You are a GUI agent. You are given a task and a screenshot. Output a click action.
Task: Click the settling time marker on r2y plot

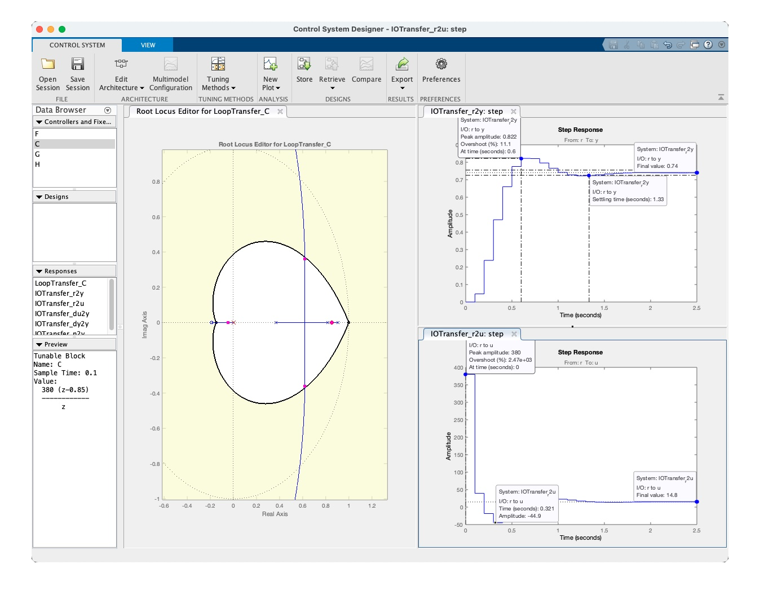coord(589,176)
